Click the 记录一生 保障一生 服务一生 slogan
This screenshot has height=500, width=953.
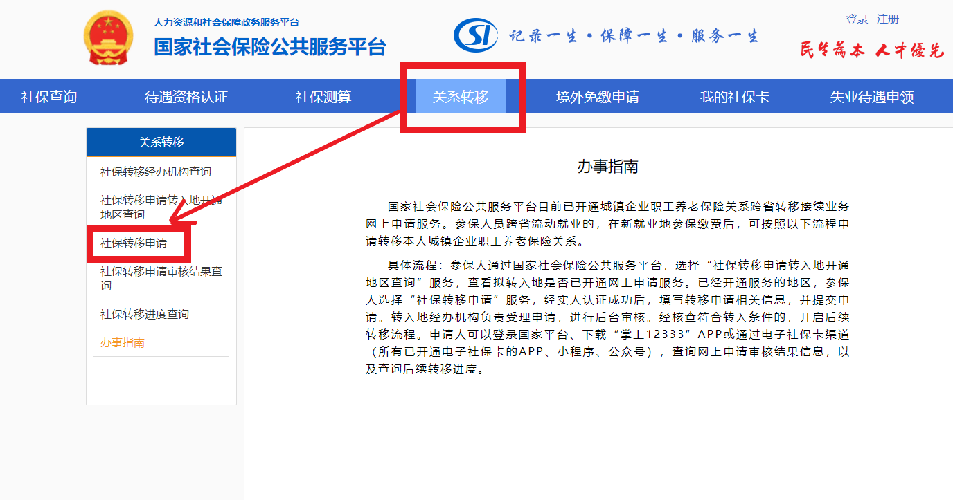click(634, 36)
